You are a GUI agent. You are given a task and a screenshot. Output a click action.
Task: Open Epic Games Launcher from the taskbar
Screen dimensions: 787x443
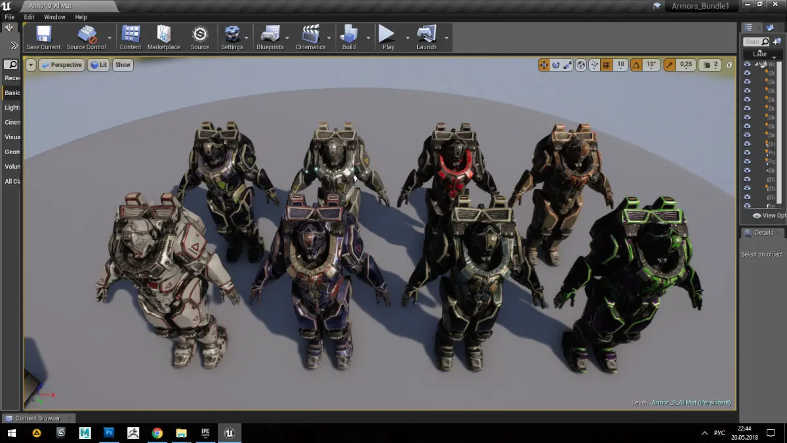point(205,433)
